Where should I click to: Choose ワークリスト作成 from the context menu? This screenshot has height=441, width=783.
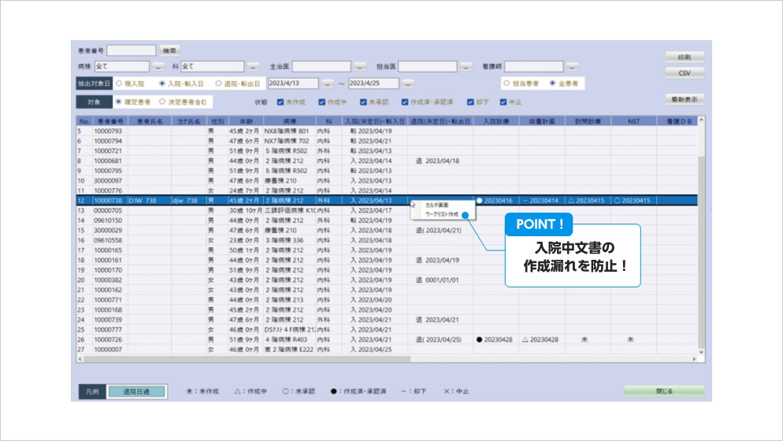(441, 214)
